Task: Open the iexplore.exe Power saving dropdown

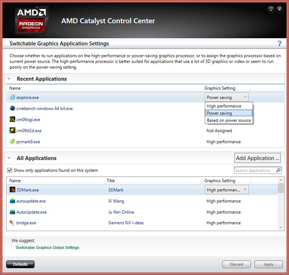Action: [x=226, y=97]
